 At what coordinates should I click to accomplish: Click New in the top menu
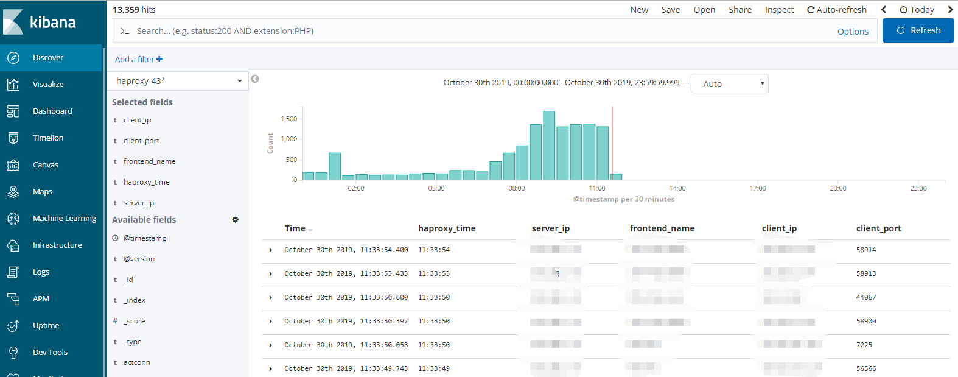pyautogui.click(x=639, y=10)
